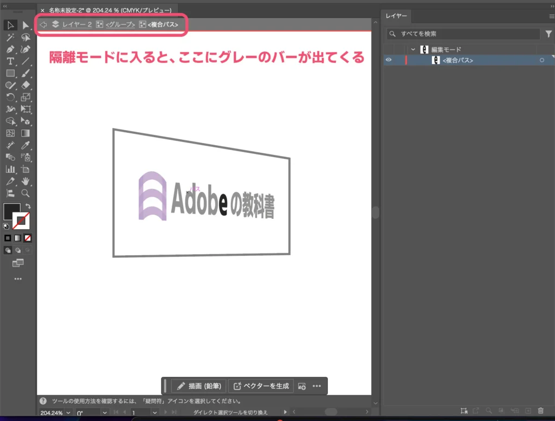Image resolution: width=555 pixels, height=421 pixels.
Task: Select the Pen tool in the toolbar
Action: tap(11, 49)
